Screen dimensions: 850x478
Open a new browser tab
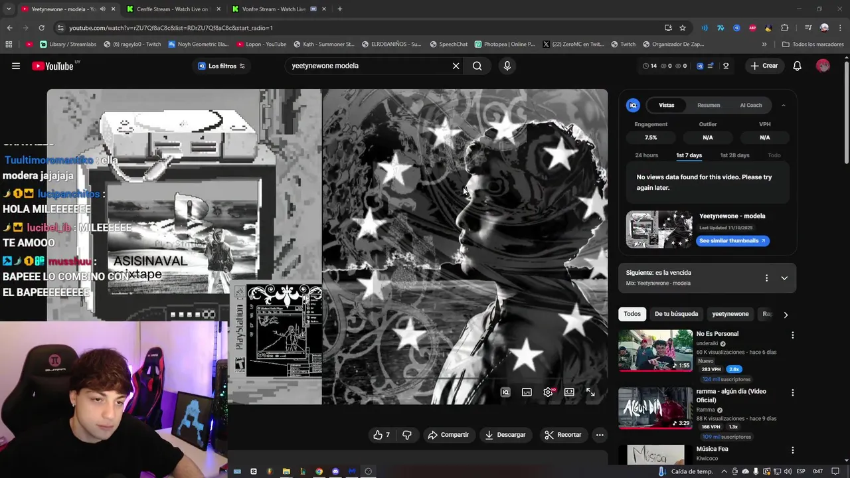point(340,9)
